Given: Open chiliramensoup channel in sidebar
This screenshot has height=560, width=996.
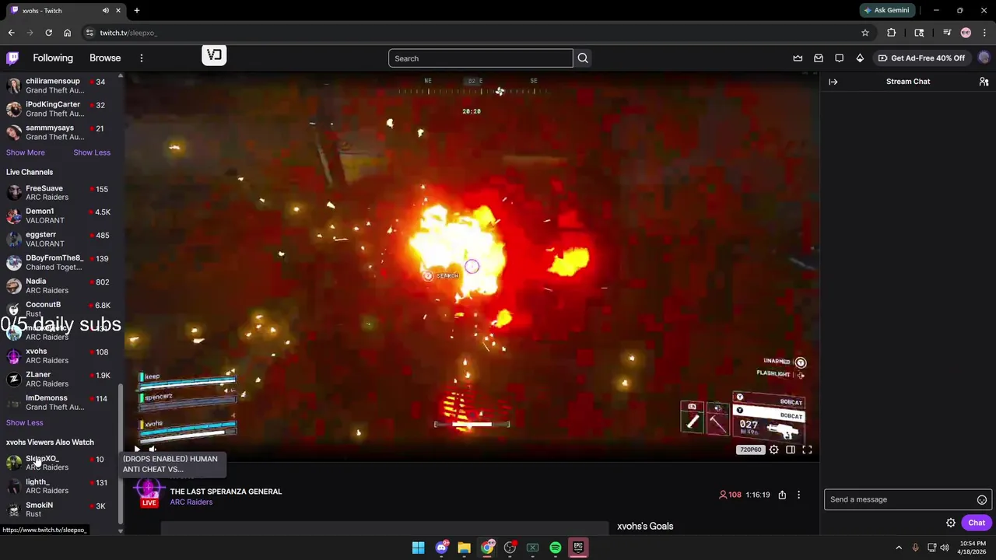Looking at the screenshot, I should (x=61, y=86).
